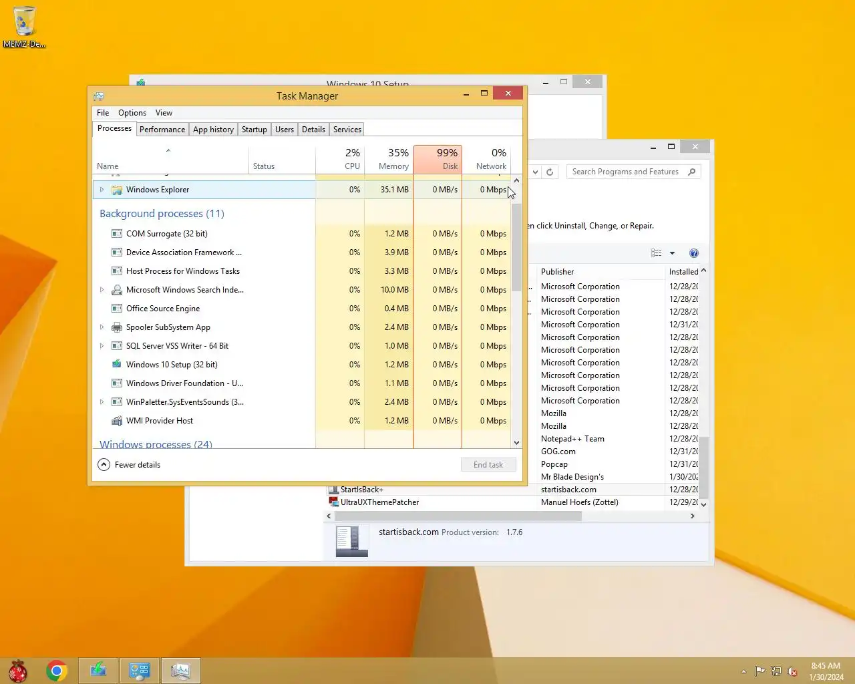855x684 pixels.
Task: Open the File menu in Task Manager
Action: 103,113
